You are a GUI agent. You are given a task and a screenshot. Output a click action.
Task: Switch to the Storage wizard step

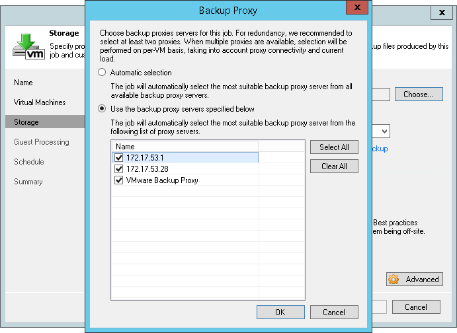pyautogui.click(x=26, y=122)
